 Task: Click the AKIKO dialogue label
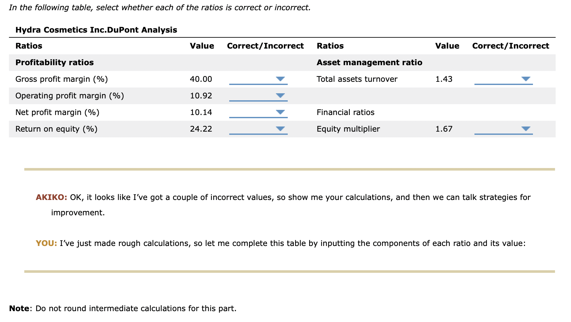[x=51, y=197]
